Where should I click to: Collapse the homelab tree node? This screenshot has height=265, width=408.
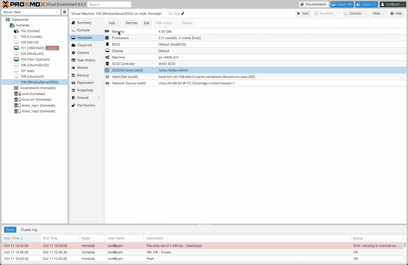(x=8, y=25)
